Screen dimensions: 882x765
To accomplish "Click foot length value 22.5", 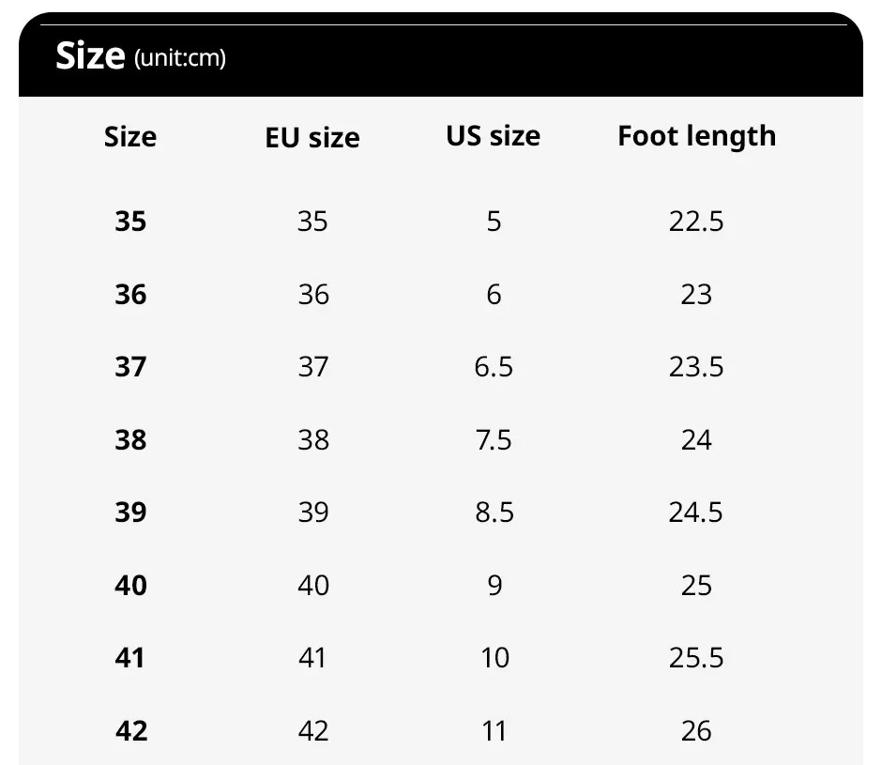I will coord(696,222).
